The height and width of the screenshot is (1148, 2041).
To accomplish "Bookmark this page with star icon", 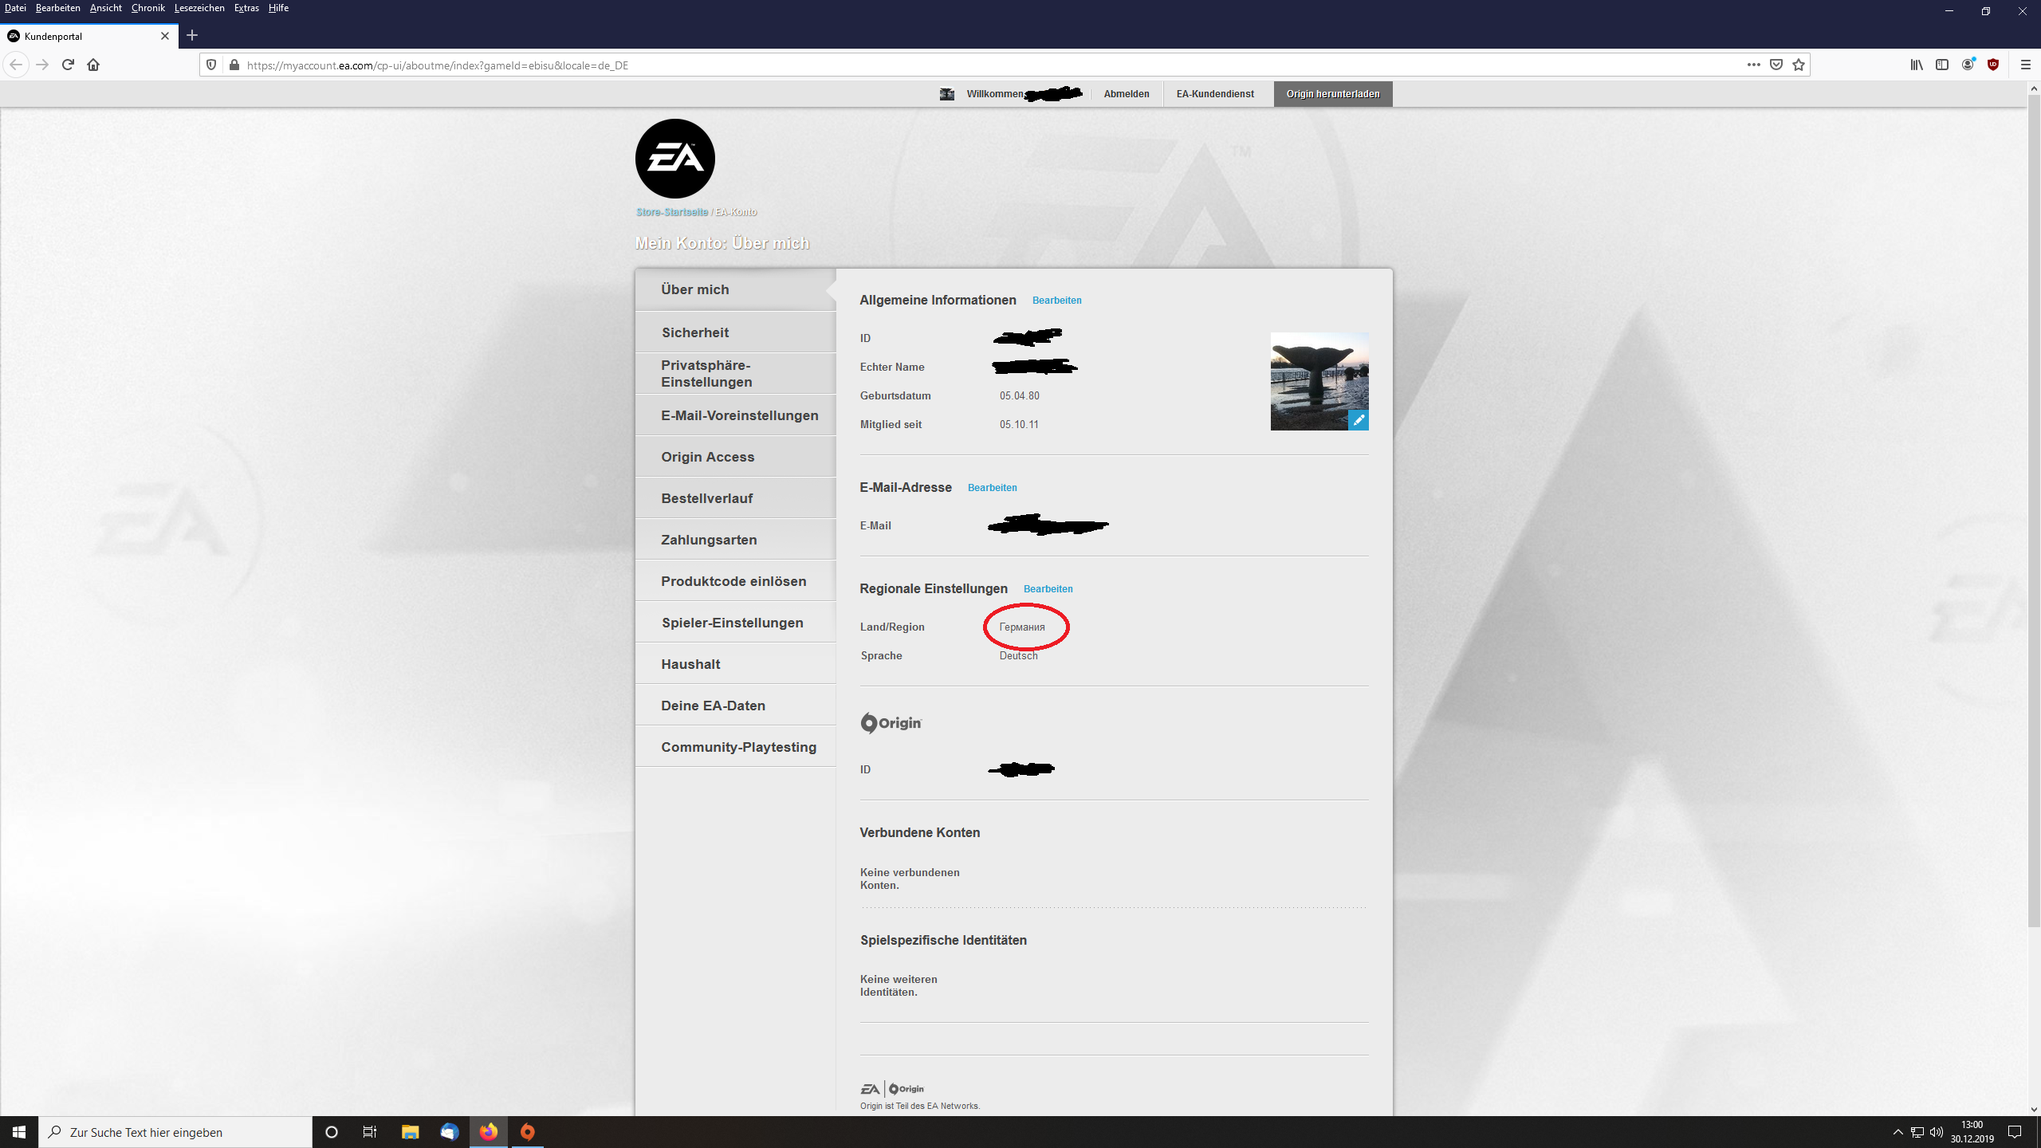I will point(1799,65).
